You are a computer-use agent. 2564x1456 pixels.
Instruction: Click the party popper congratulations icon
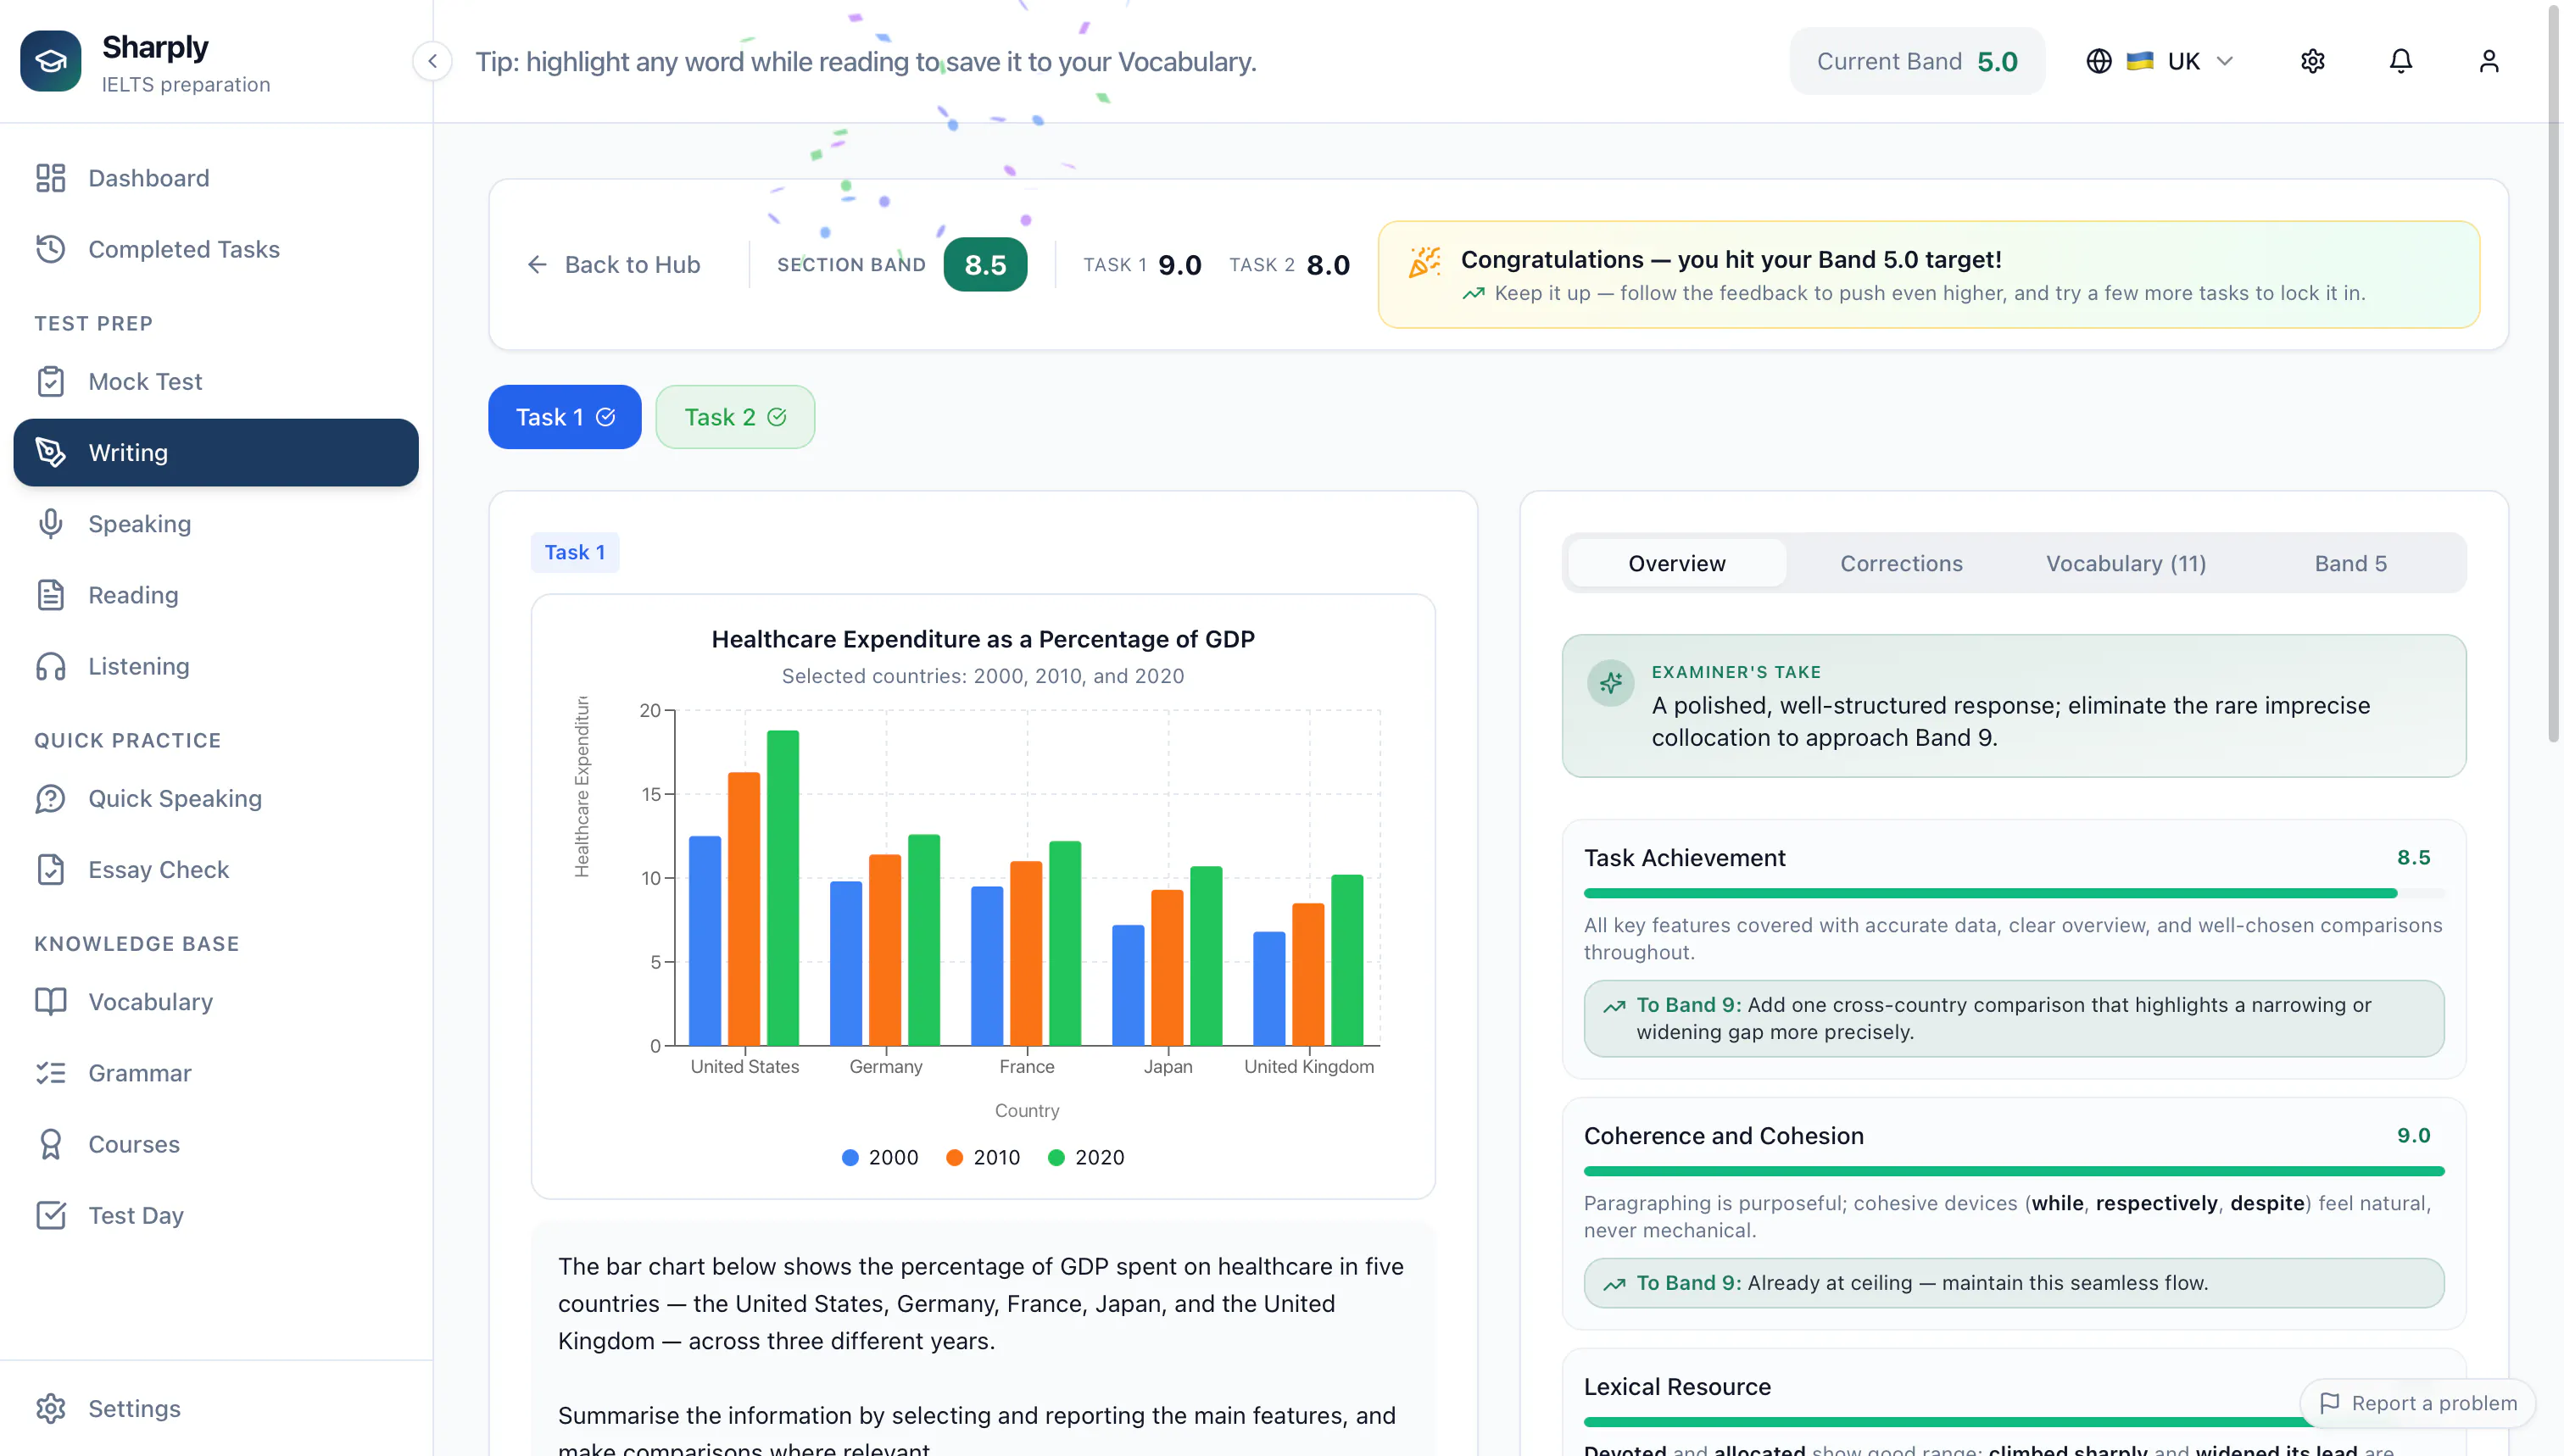pyautogui.click(x=1424, y=262)
